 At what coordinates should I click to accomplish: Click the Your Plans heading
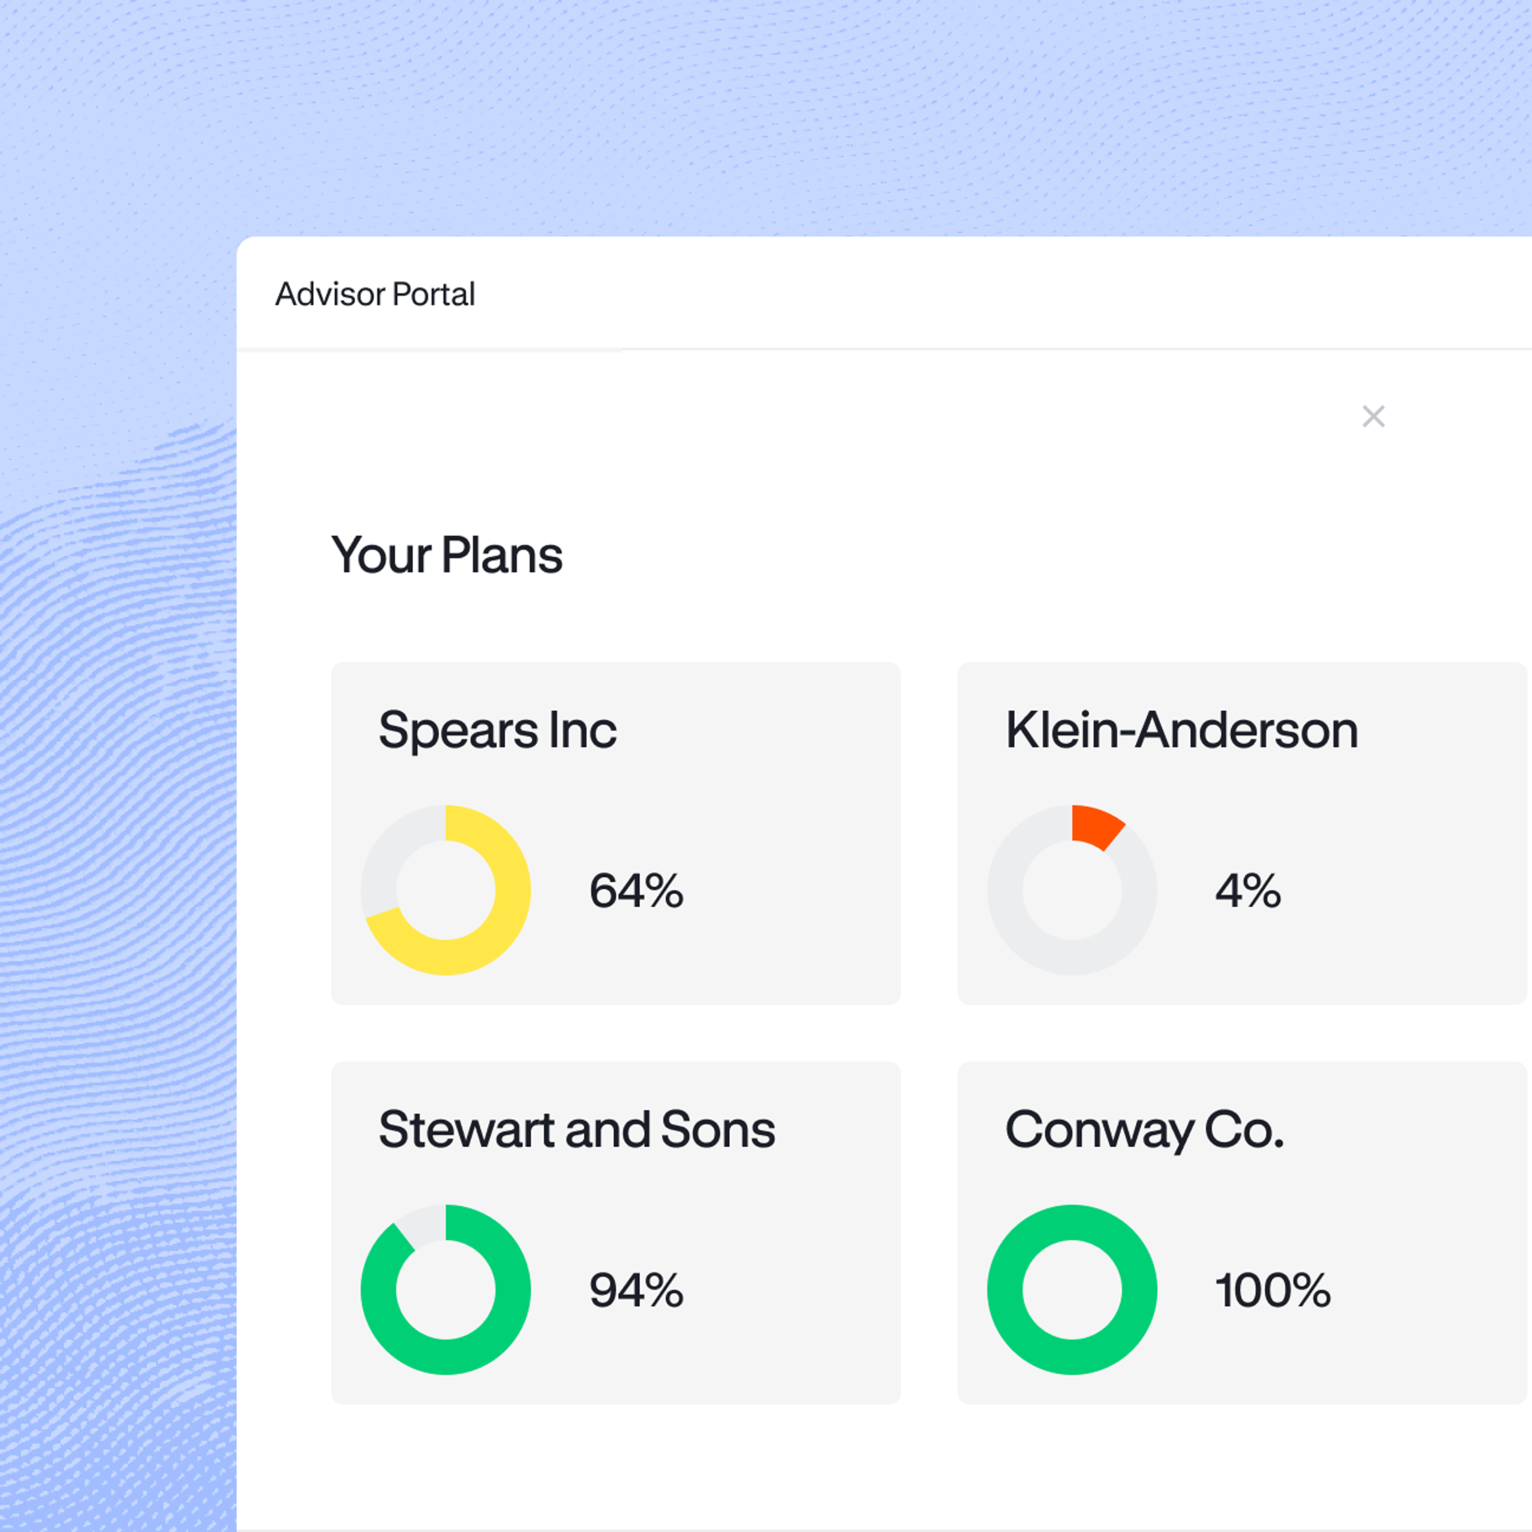[x=447, y=555]
